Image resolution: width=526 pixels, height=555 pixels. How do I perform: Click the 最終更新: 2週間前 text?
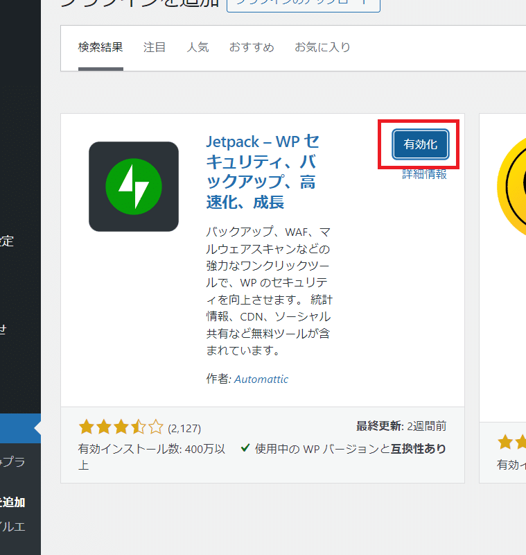pyautogui.click(x=401, y=426)
